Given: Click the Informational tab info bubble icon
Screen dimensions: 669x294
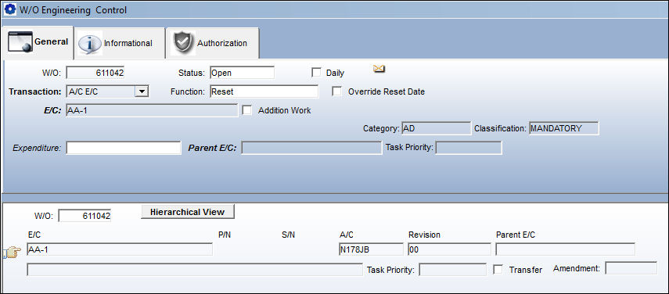Looking at the screenshot, I should [x=90, y=43].
